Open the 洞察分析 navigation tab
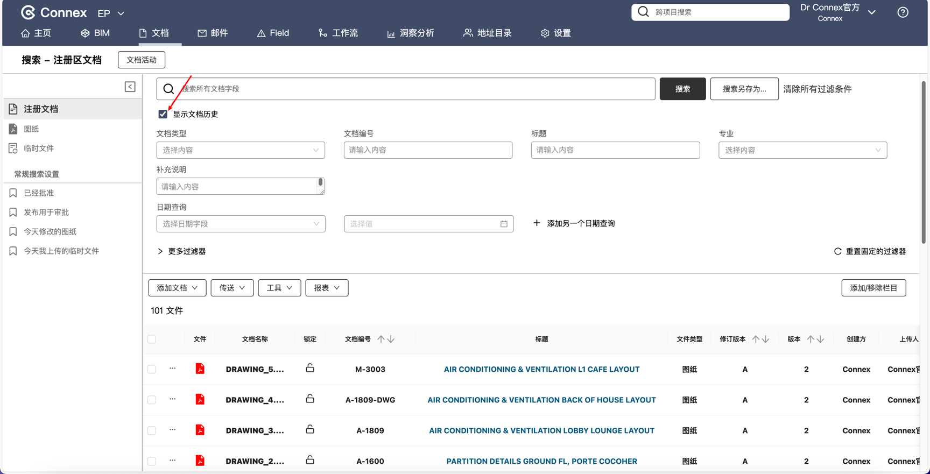Screen dimensions: 930x474 point(410,33)
